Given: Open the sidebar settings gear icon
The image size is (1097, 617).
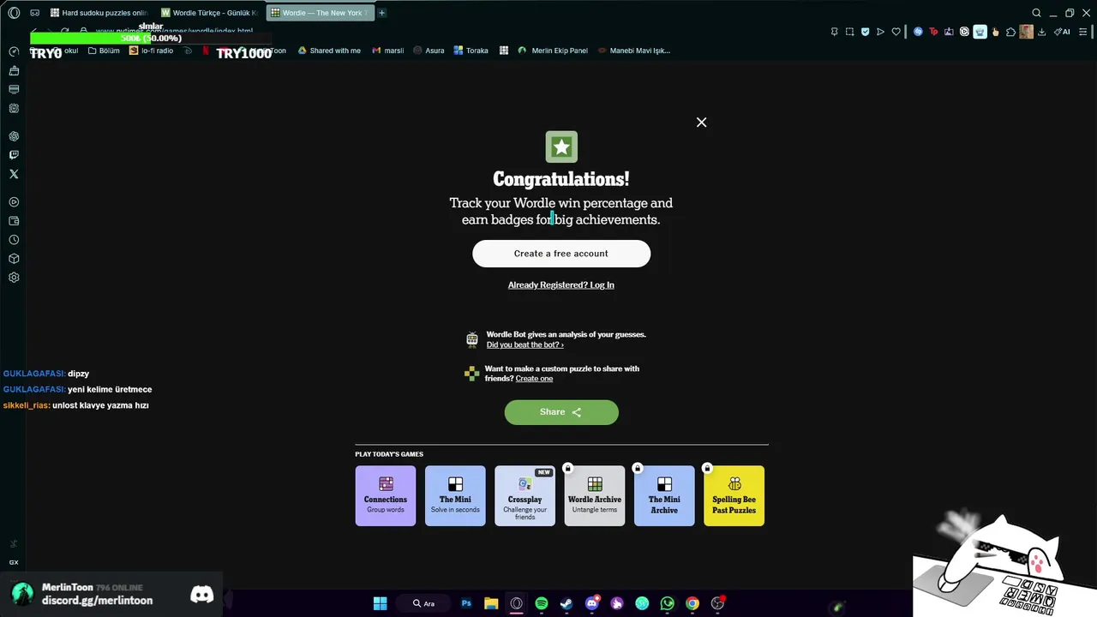Looking at the screenshot, I should (14, 278).
